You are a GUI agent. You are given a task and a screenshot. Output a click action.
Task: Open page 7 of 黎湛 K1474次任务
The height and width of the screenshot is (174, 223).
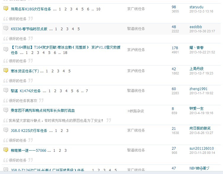pos(87,91)
